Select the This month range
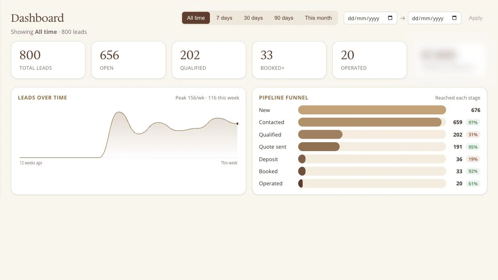 pyautogui.click(x=318, y=18)
